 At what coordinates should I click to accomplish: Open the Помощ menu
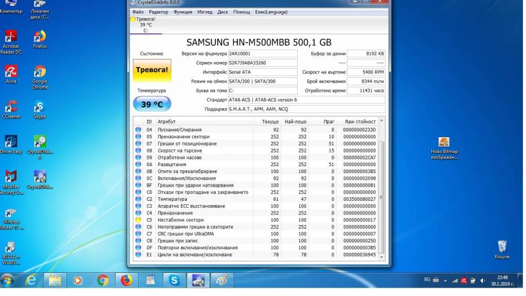[241, 12]
